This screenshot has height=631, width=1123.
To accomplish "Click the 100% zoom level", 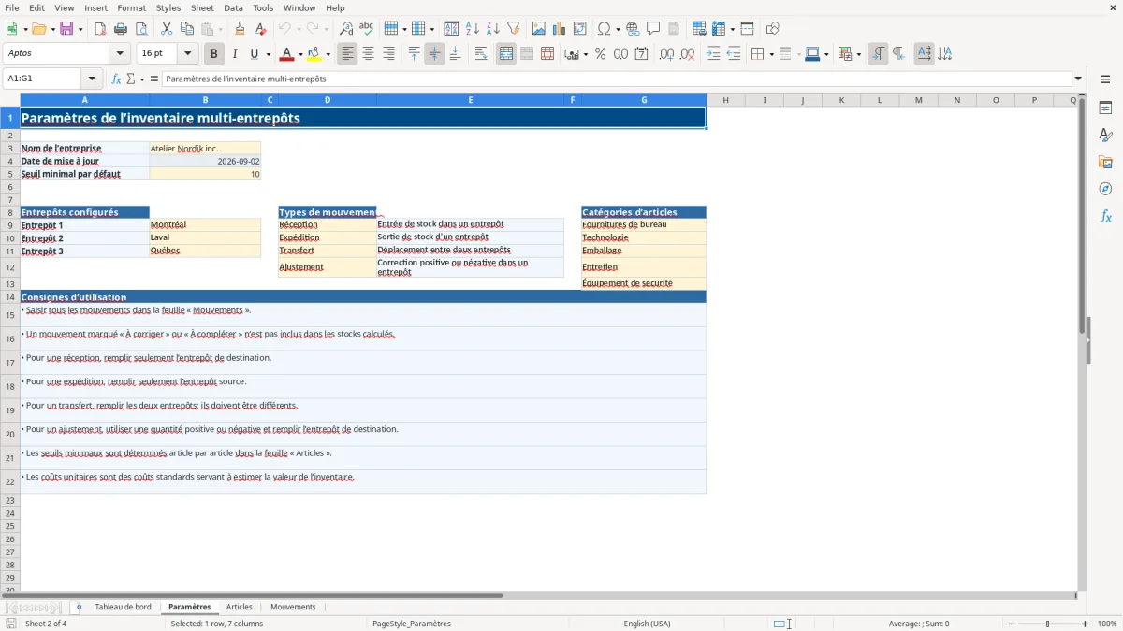I will [1107, 624].
